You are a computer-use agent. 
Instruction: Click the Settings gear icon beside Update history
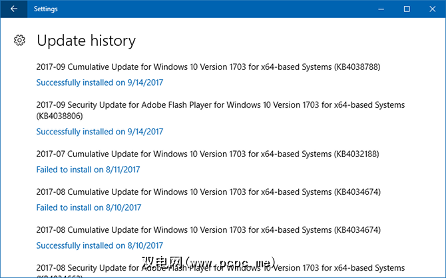20,41
